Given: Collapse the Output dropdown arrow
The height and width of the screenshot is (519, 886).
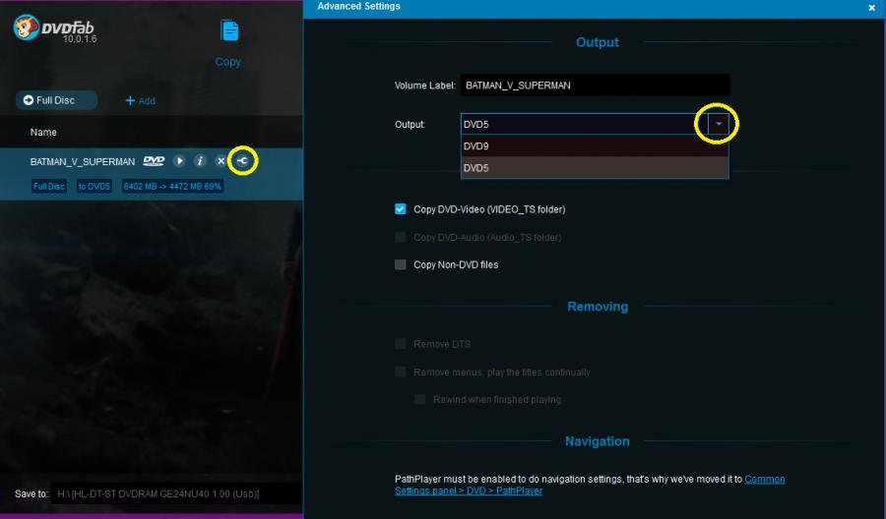Looking at the screenshot, I should [719, 124].
